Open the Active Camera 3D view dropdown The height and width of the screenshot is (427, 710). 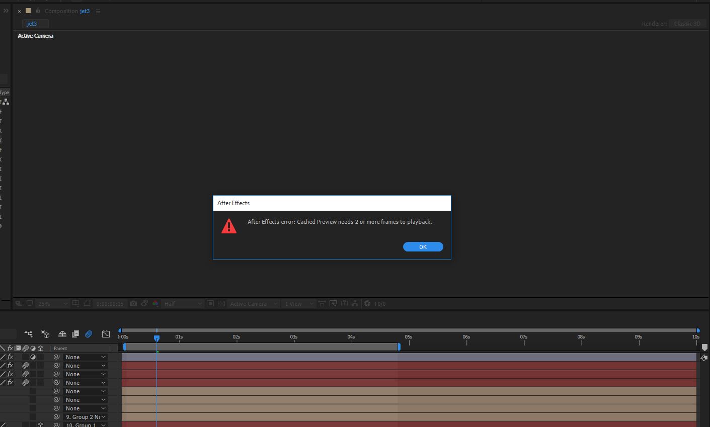pyautogui.click(x=254, y=304)
